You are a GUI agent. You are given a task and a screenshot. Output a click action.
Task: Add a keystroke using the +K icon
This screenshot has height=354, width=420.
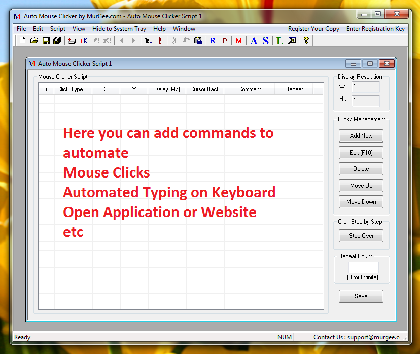(x=83, y=41)
